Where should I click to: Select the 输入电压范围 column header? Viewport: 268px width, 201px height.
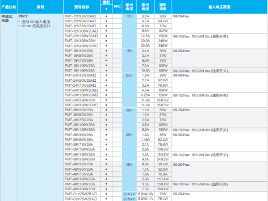point(219,7)
